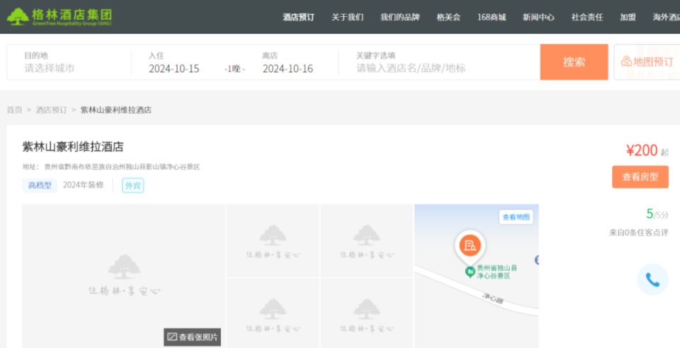Viewport: 680px width, 348px height.
Task: Focus the hotel keyword input field
Action: [411, 69]
